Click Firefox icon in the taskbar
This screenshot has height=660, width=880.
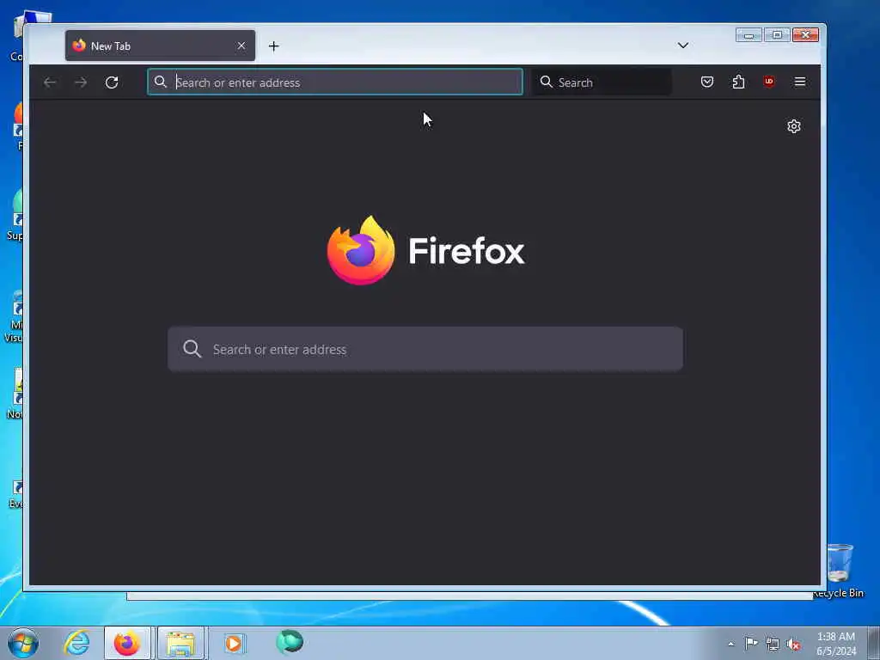tap(127, 643)
